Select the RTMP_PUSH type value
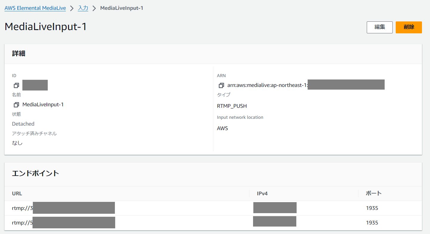430x234 pixels. click(x=232, y=106)
